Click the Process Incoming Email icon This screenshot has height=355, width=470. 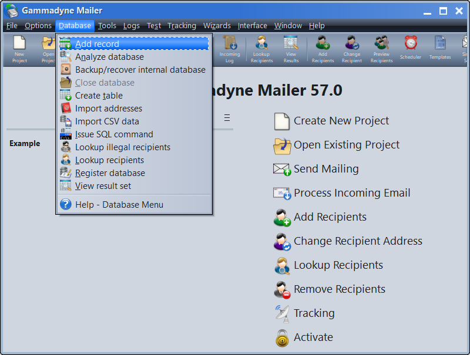pos(282,194)
